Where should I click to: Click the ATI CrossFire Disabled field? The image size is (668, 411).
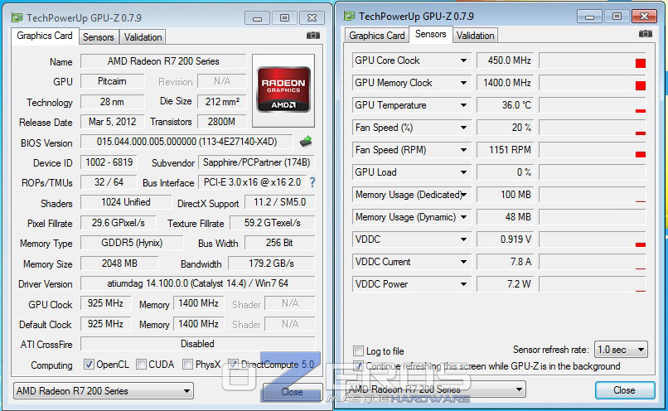198,344
